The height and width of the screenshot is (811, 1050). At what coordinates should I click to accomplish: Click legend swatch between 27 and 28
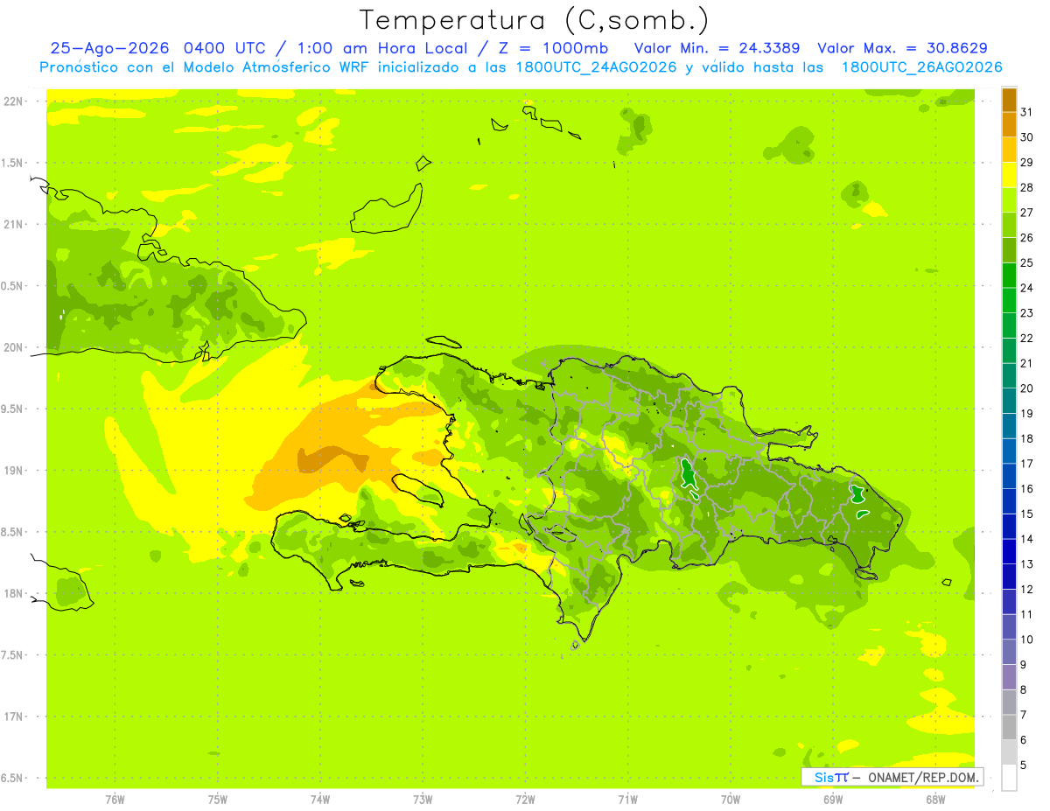pyautogui.click(x=1009, y=199)
